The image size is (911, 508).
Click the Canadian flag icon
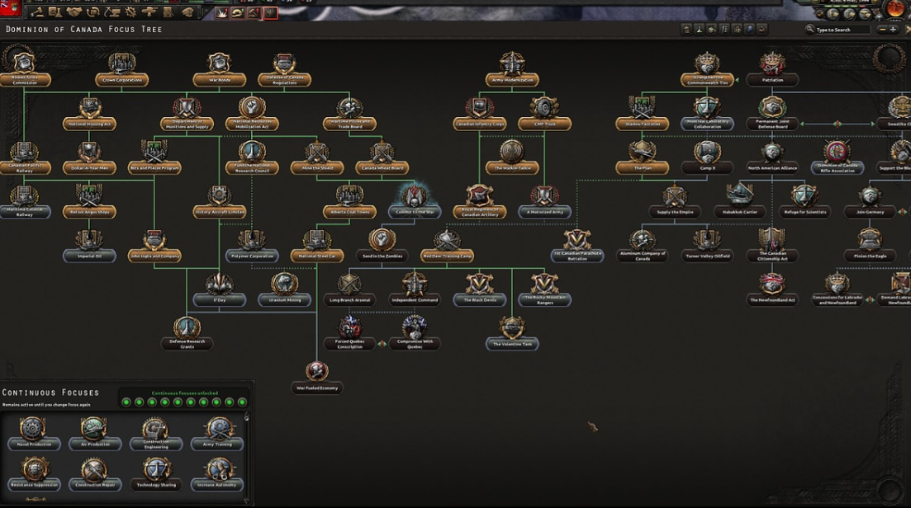tap(11, 8)
